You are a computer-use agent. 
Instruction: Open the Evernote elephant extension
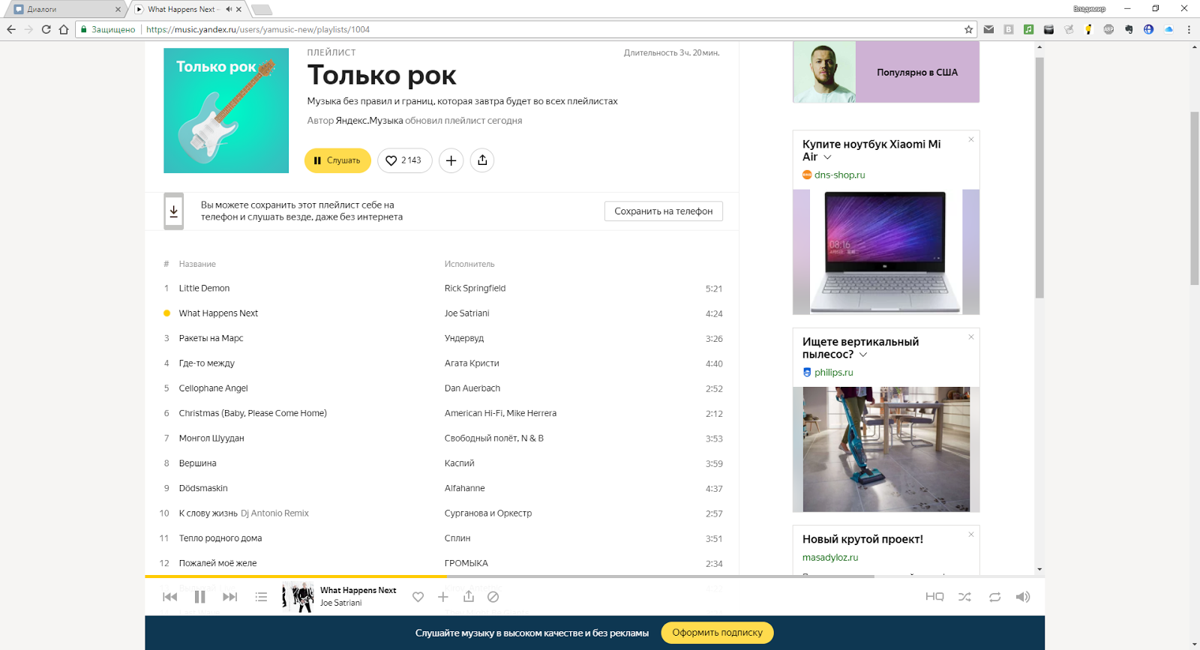(1129, 29)
